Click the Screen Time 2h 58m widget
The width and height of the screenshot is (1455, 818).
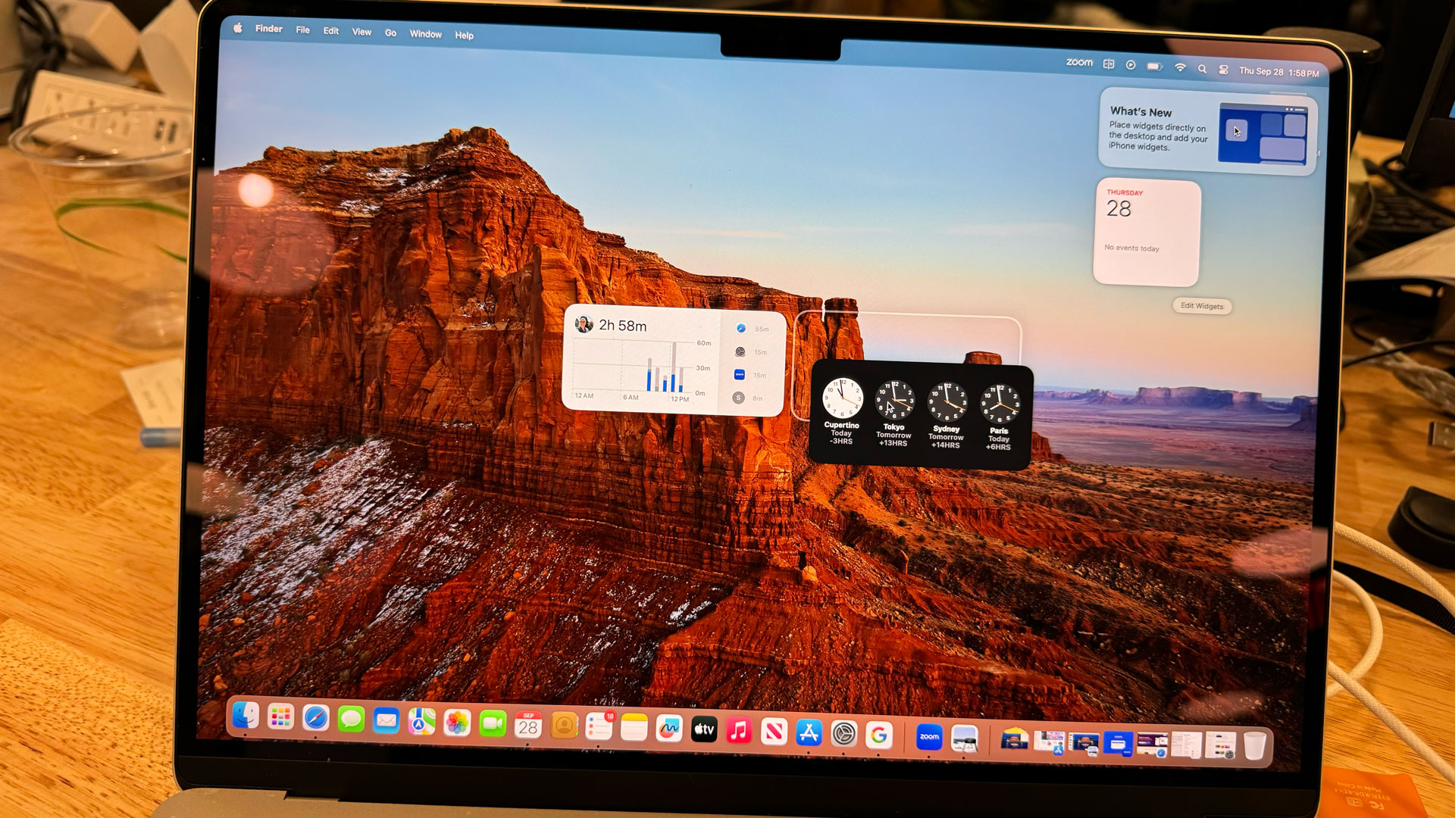coord(674,361)
